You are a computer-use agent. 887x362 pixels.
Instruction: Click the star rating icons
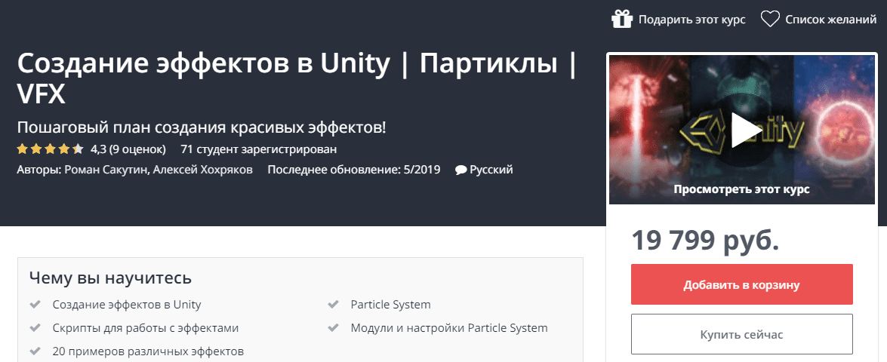(x=50, y=149)
